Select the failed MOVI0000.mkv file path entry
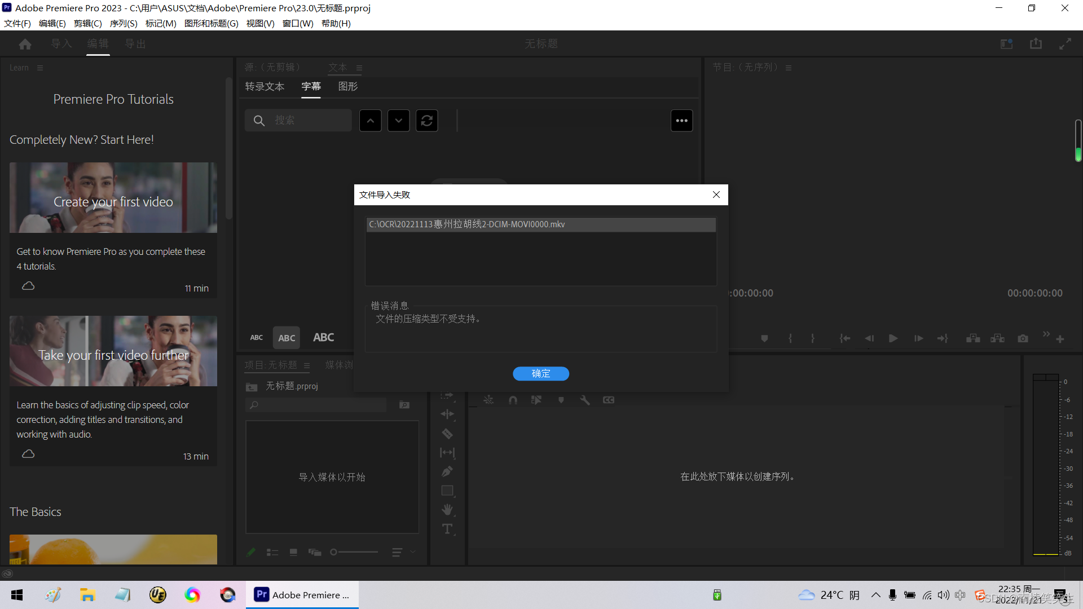The height and width of the screenshot is (609, 1083). [540, 224]
